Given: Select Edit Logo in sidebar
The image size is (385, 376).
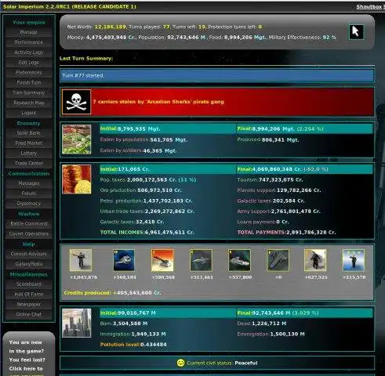Looking at the screenshot, I should click(x=29, y=63).
